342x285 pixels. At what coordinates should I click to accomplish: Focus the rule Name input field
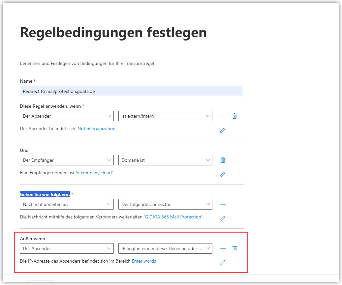pos(131,91)
